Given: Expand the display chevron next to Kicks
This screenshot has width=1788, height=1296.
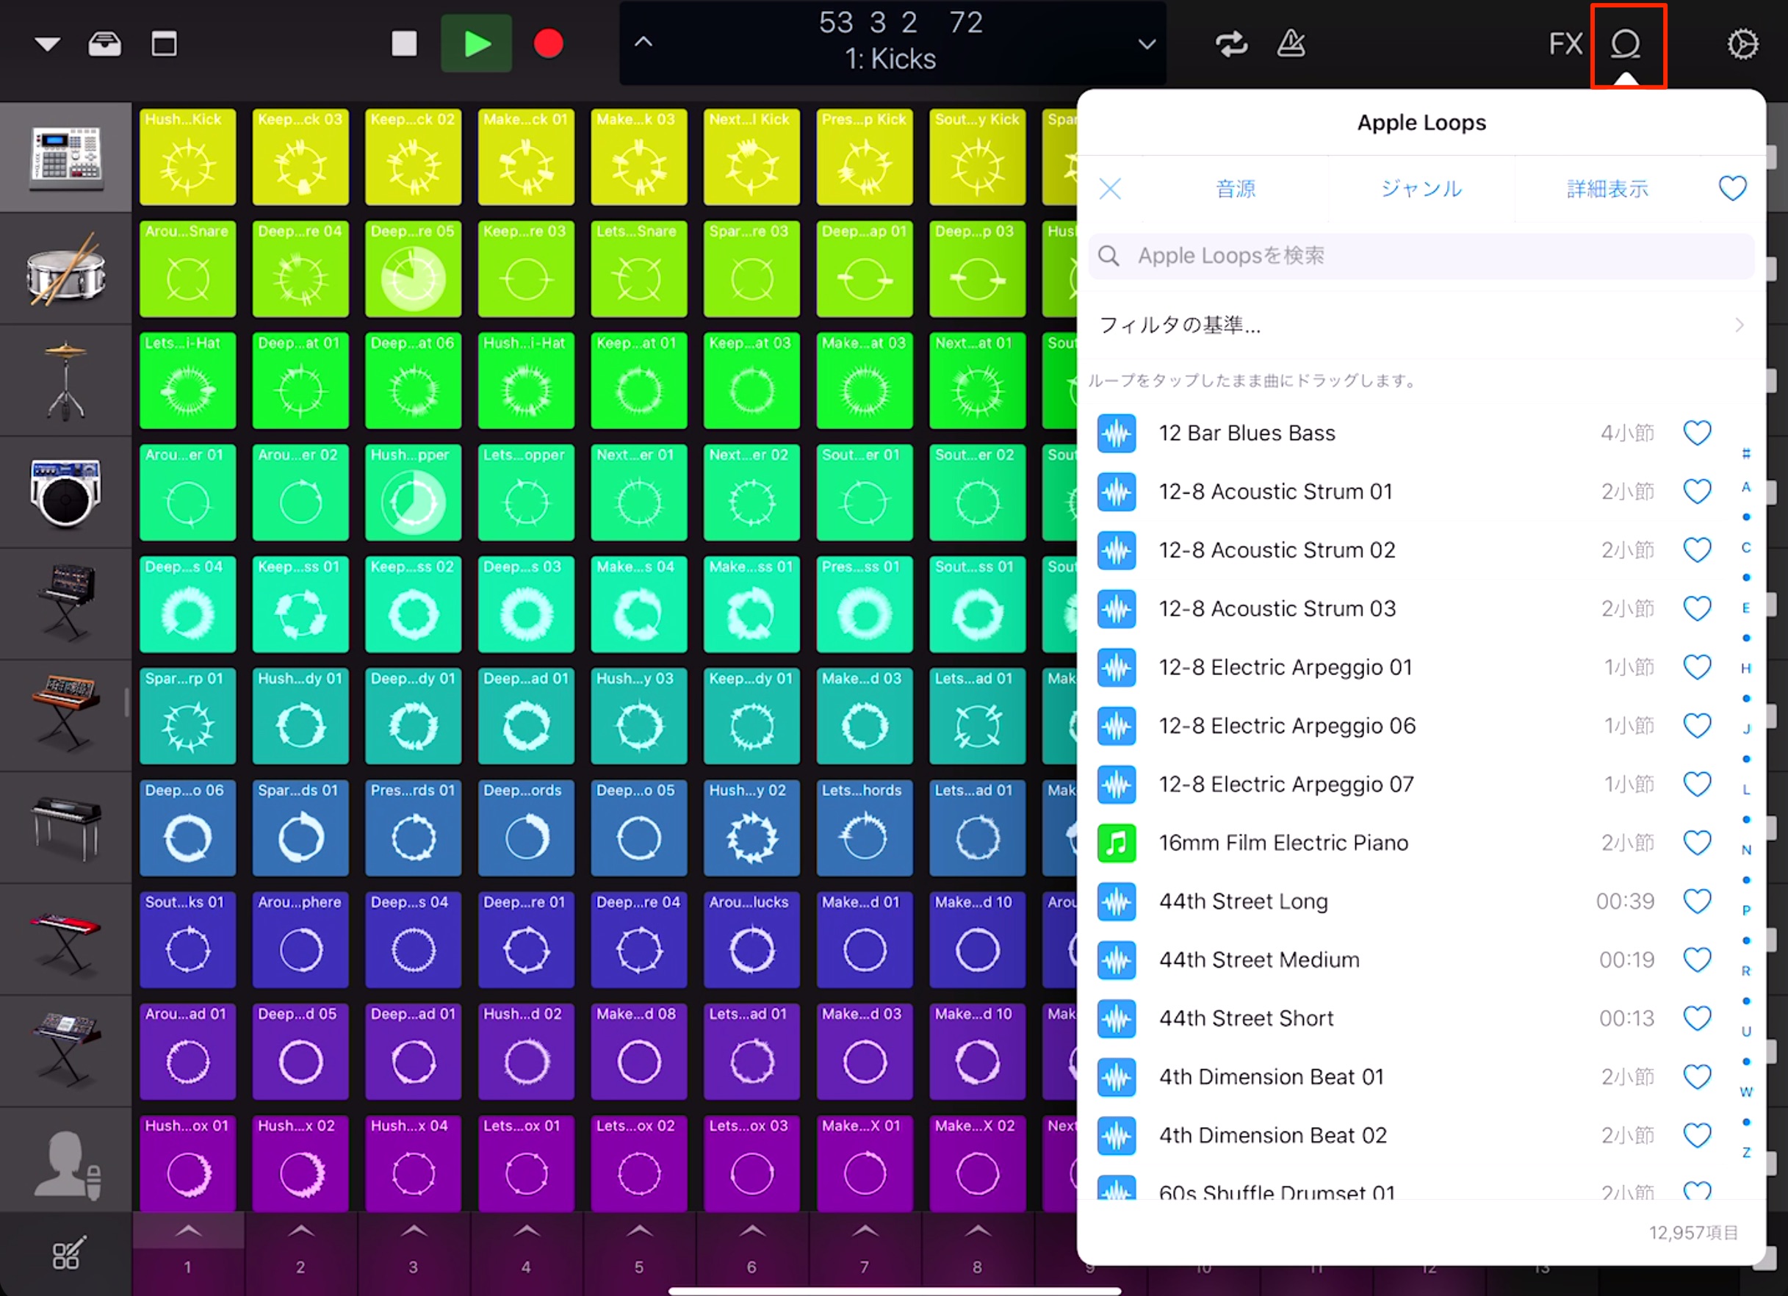Looking at the screenshot, I should [1147, 44].
